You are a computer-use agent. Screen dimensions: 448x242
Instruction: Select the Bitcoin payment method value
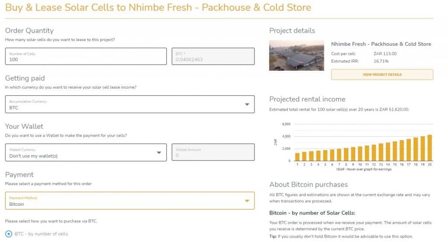pos(17,204)
